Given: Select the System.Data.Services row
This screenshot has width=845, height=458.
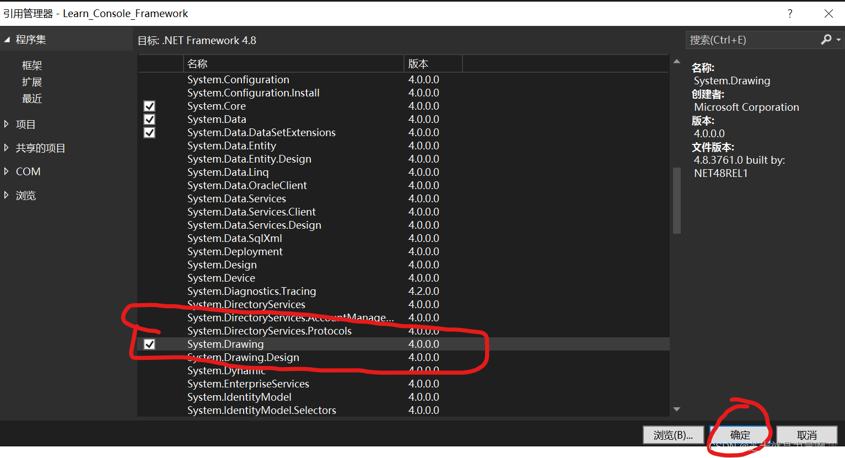Looking at the screenshot, I should coord(403,199).
